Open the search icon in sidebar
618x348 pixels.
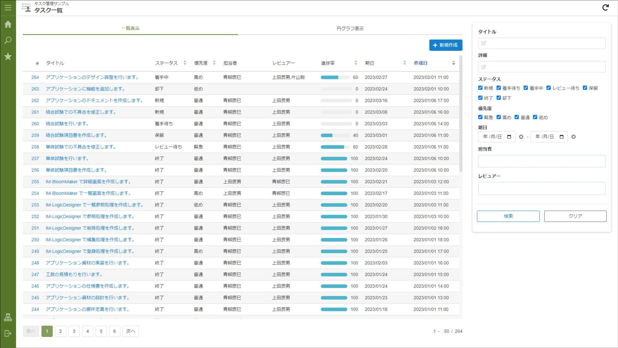[8, 40]
